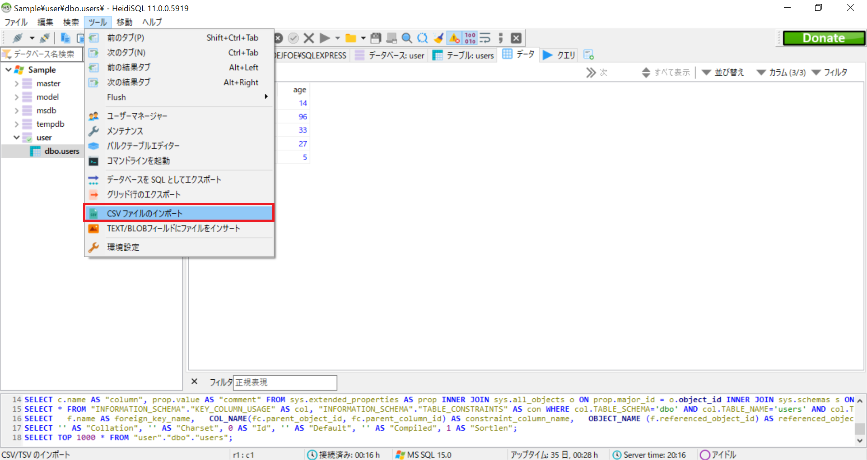Open the ヘルプ menu
The image size is (867, 460).
pos(152,22)
